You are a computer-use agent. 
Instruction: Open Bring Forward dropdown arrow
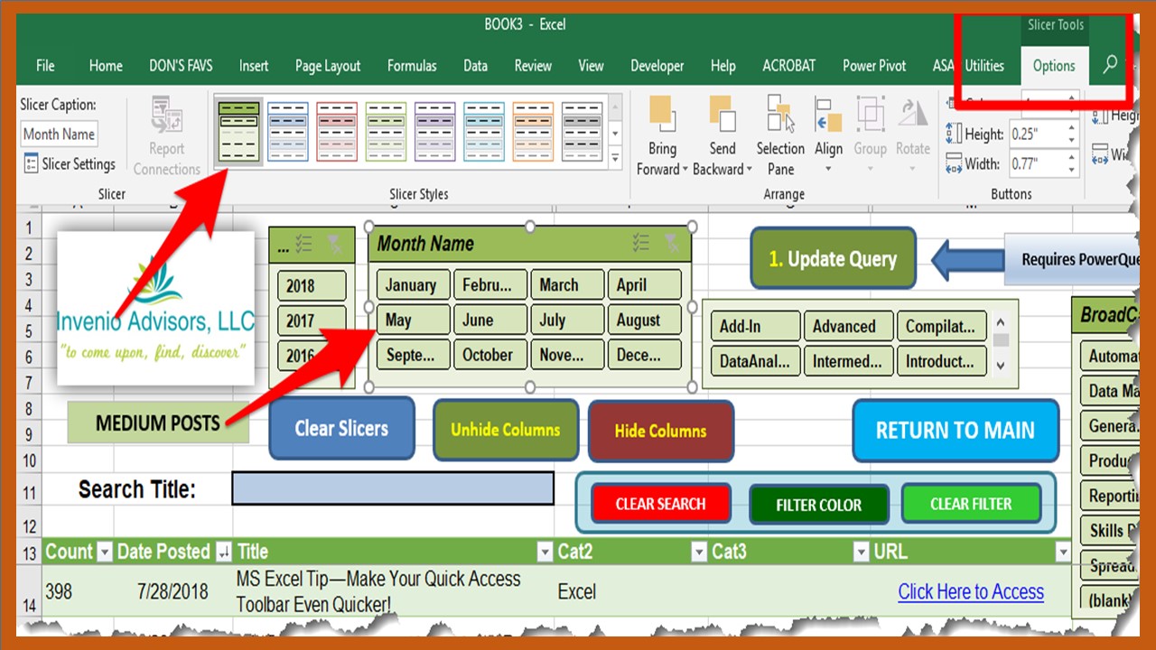click(x=685, y=170)
